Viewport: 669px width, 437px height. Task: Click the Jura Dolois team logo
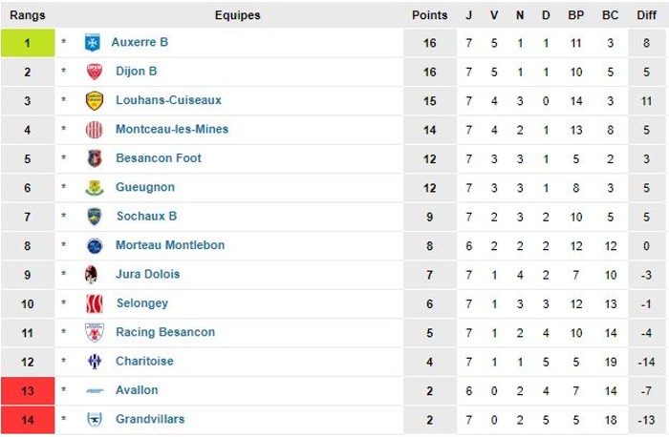(93, 275)
